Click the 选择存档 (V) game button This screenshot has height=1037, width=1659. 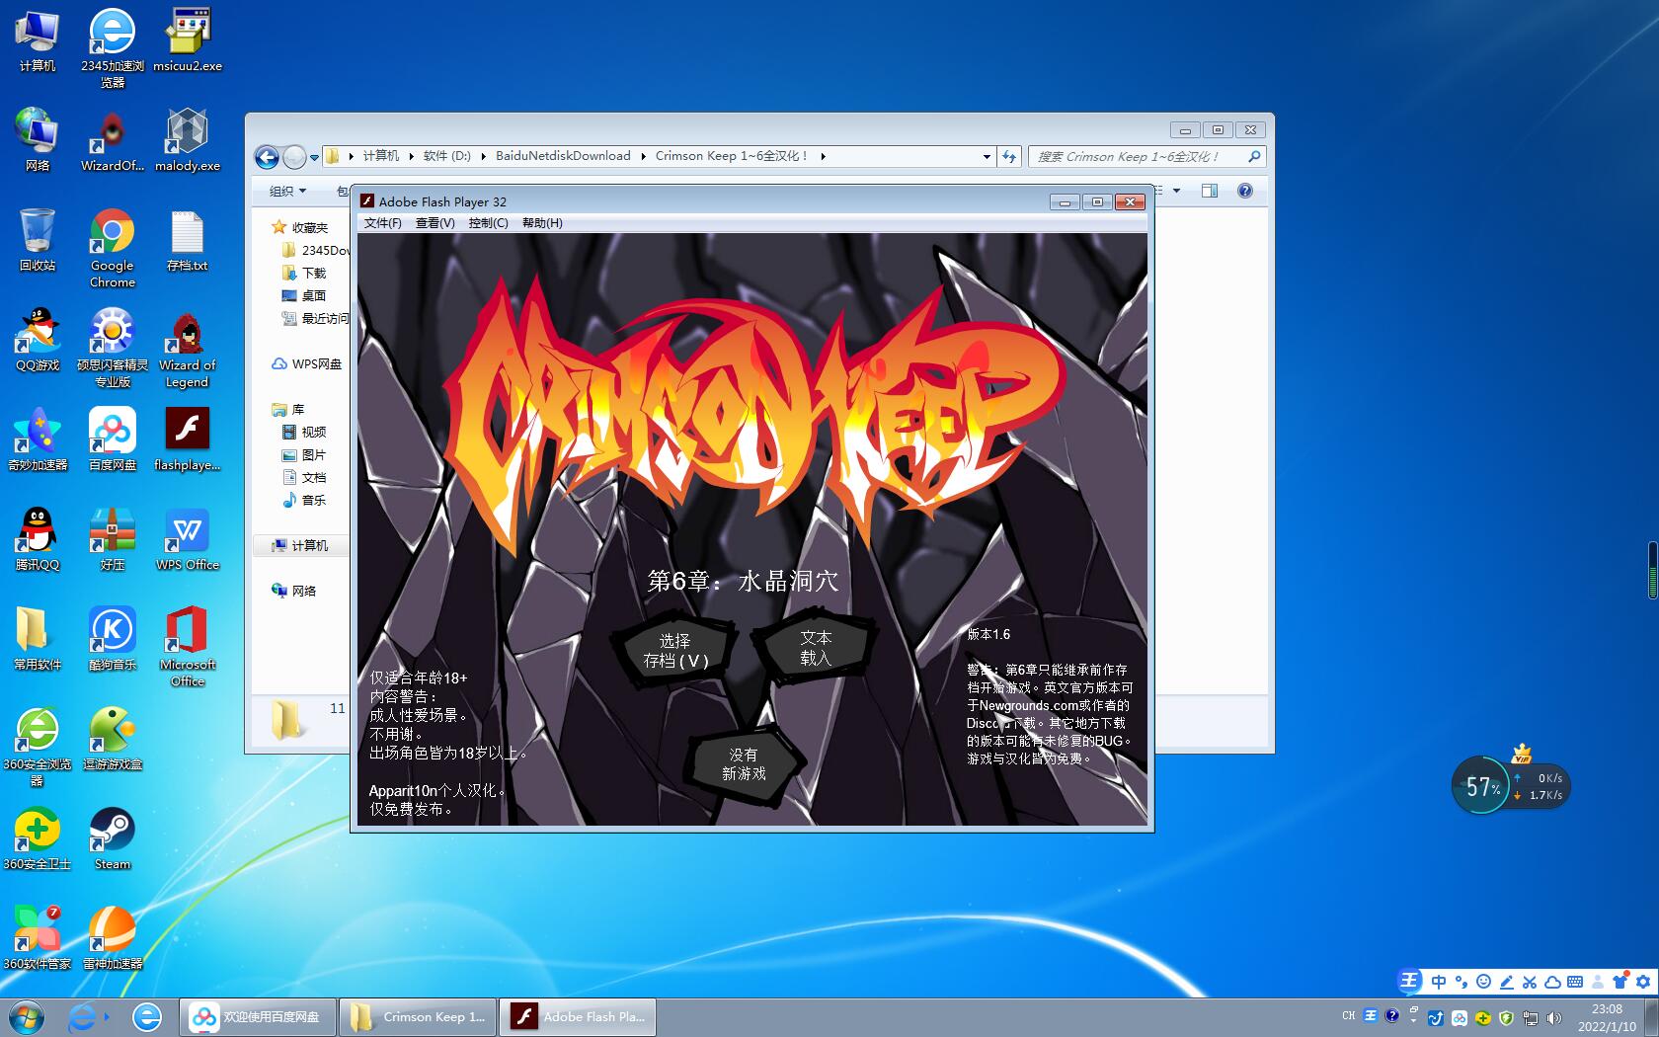[x=675, y=651]
